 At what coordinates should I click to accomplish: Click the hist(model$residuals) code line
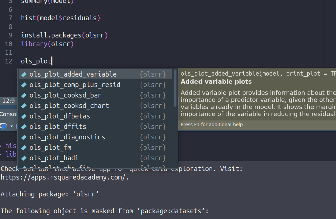[x=61, y=18]
